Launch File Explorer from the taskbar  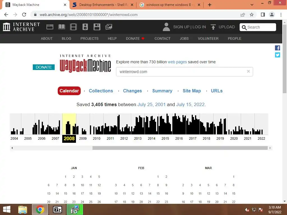pyautogui.click(x=23, y=209)
